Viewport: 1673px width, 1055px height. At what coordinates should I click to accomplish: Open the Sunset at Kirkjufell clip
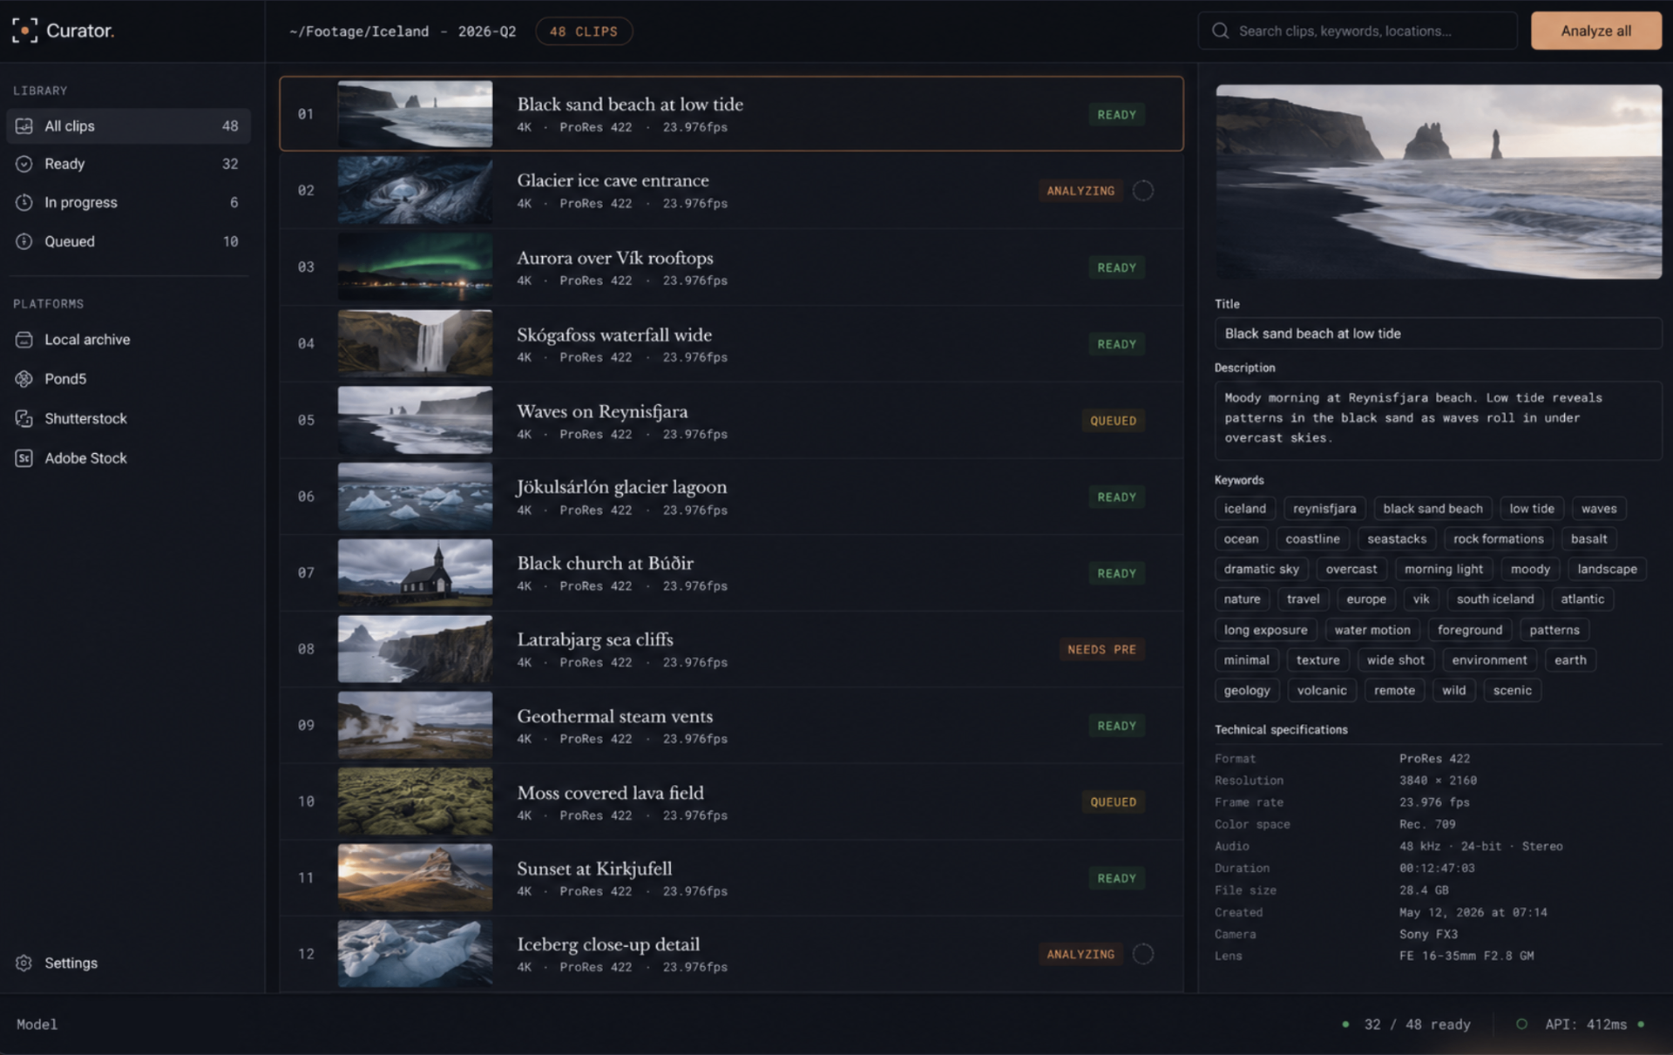[731, 878]
